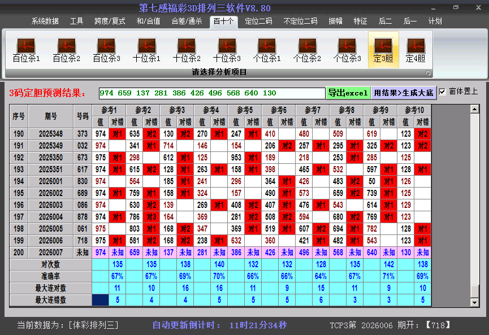489x335 pixels.
Task: Click the 百位杀1 analysis icon
Action: (x=26, y=50)
